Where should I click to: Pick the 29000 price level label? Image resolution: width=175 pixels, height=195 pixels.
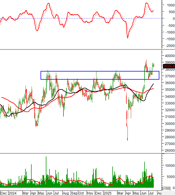pyautogui.click(x=170, y=130)
